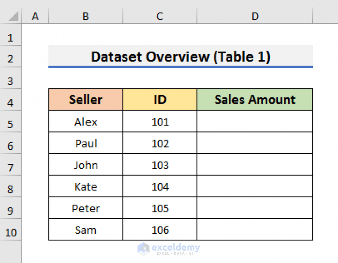Select row 4 header

[x=11, y=100]
